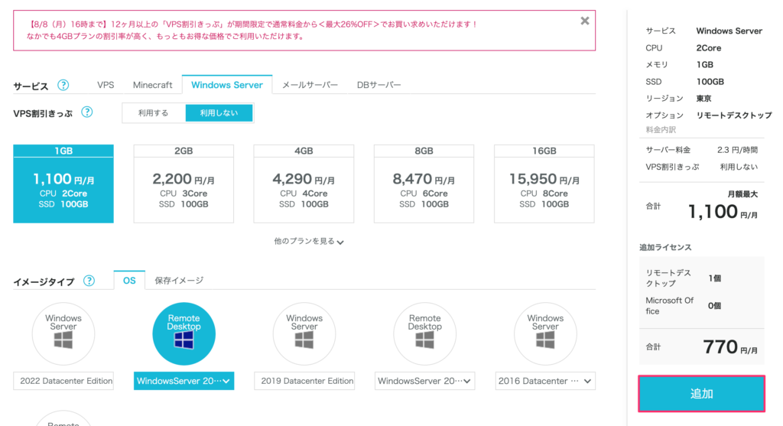Screen dimensions: 783x426
Task: Click 2022 Datacenter Edition label box
Action: [x=63, y=381]
